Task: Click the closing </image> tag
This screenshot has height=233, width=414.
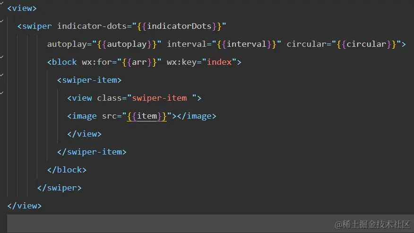Action: [197, 116]
